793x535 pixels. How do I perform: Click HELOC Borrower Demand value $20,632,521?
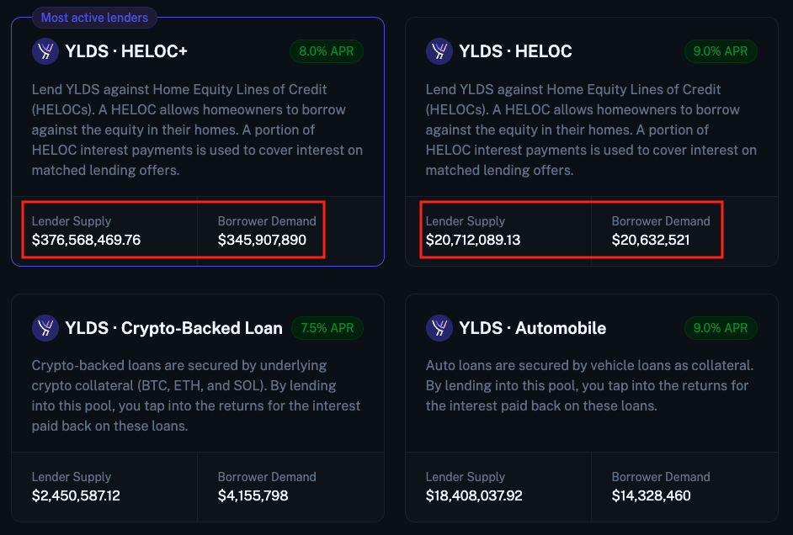coord(651,241)
